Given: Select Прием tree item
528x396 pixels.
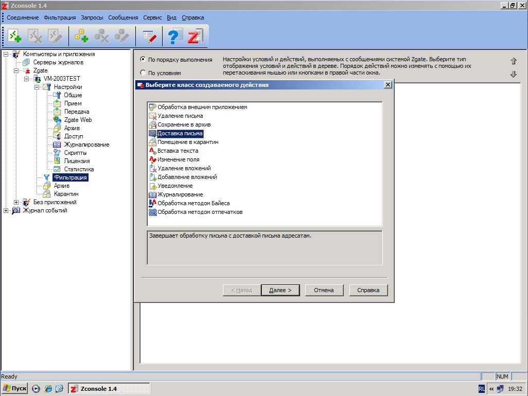Looking at the screenshot, I should point(73,103).
